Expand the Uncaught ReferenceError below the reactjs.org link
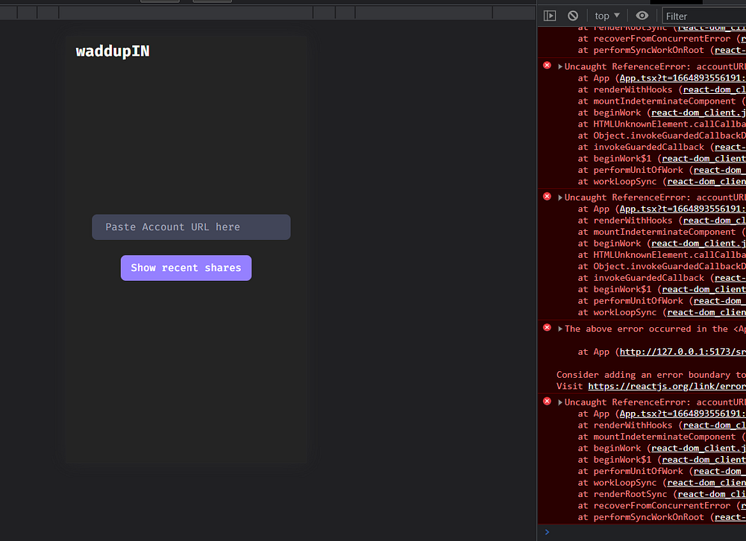 coord(560,402)
